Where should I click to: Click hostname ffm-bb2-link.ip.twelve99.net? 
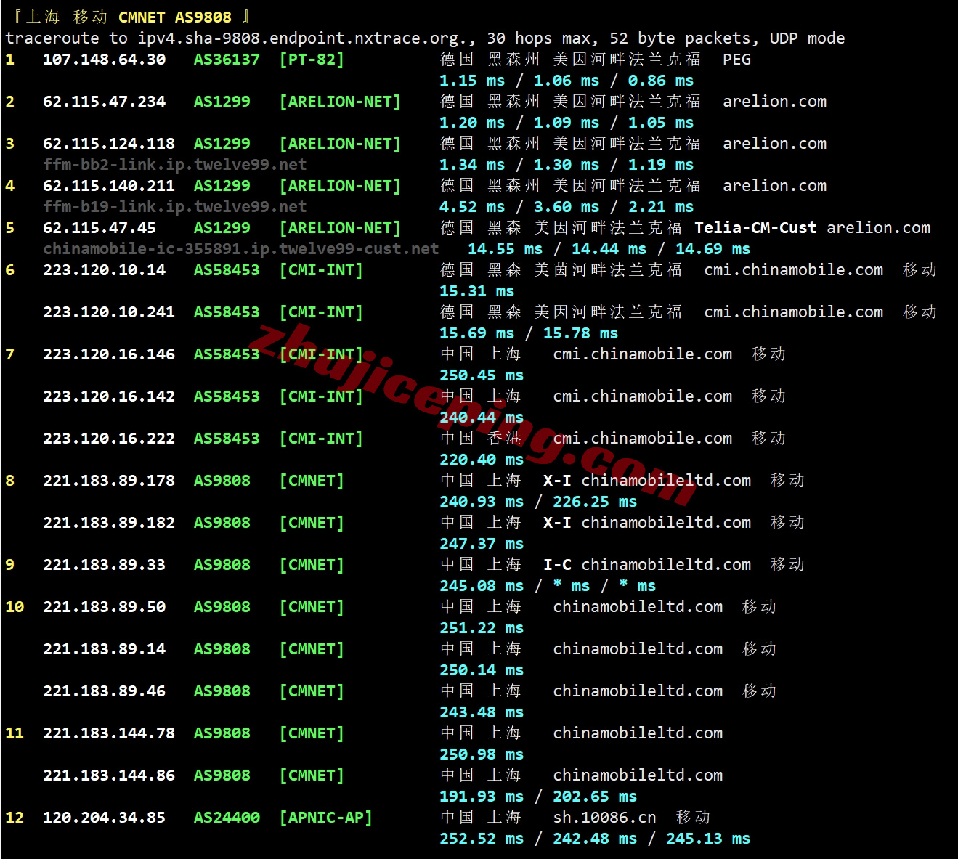pos(174,165)
